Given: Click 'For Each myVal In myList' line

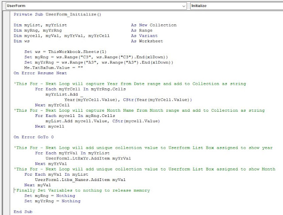Looking at the screenshot, I should tap(56, 174).
